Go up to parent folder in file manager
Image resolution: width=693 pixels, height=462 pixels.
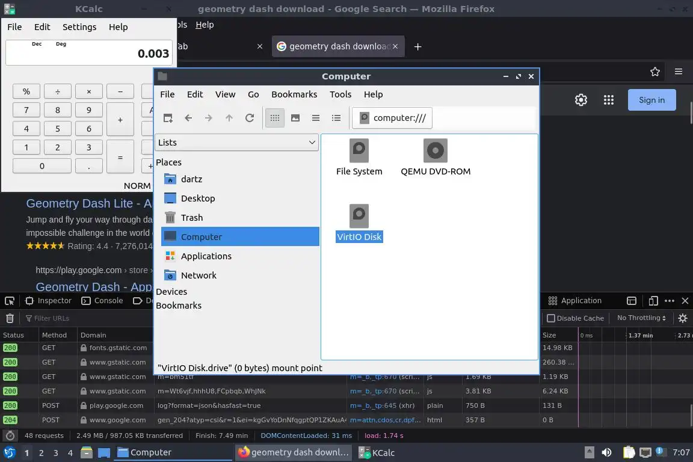229,118
